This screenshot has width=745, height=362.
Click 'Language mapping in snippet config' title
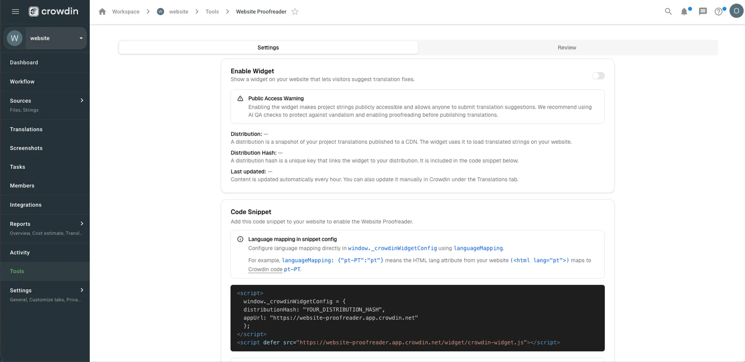293,239
